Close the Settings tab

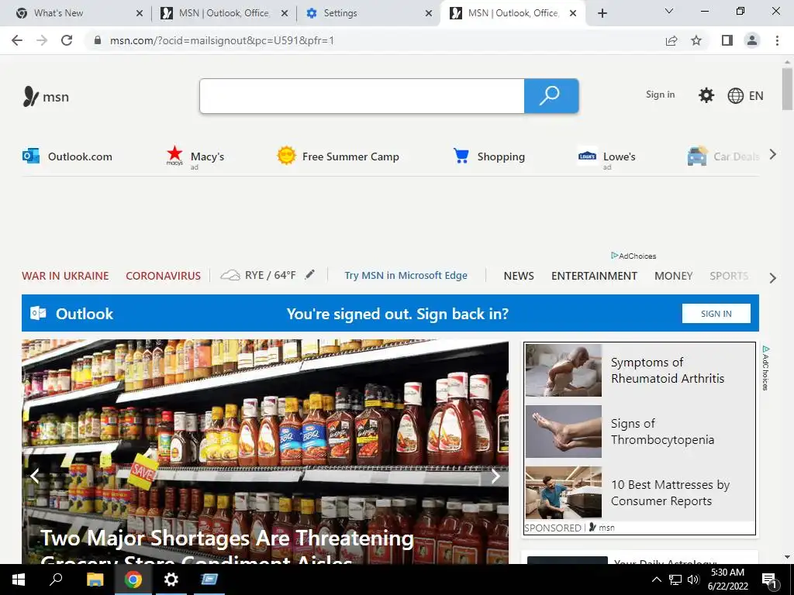tap(429, 14)
